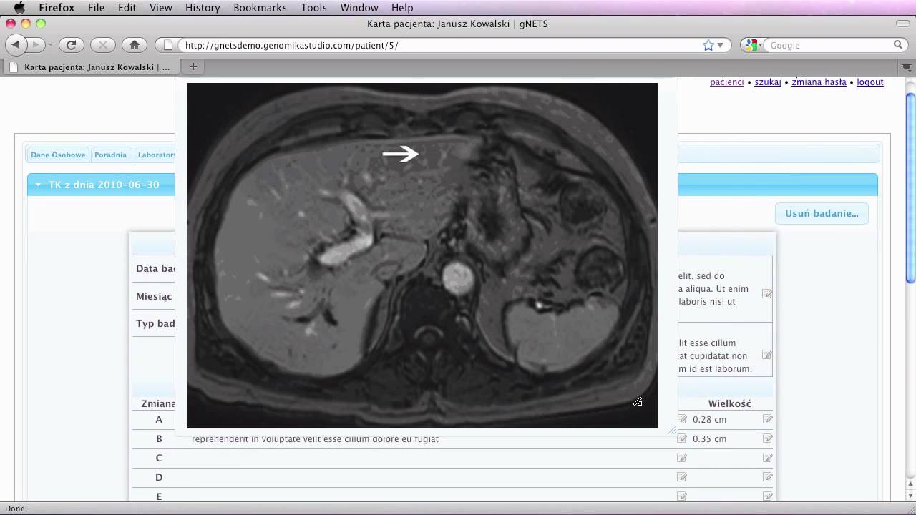
Task: Click the search magnifier icon
Action: pos(898,45)
